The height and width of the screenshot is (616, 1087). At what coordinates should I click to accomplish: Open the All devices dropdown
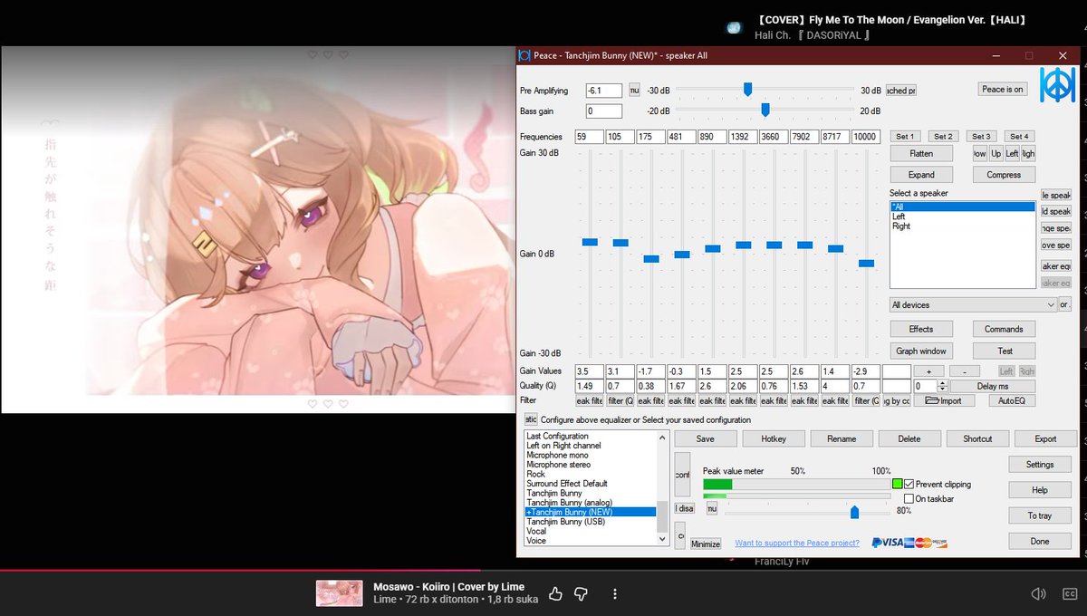tap(973, 304)
